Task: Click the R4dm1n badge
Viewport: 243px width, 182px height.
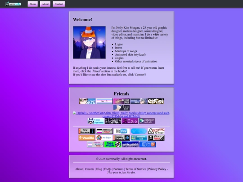Action: click(113, 121)
